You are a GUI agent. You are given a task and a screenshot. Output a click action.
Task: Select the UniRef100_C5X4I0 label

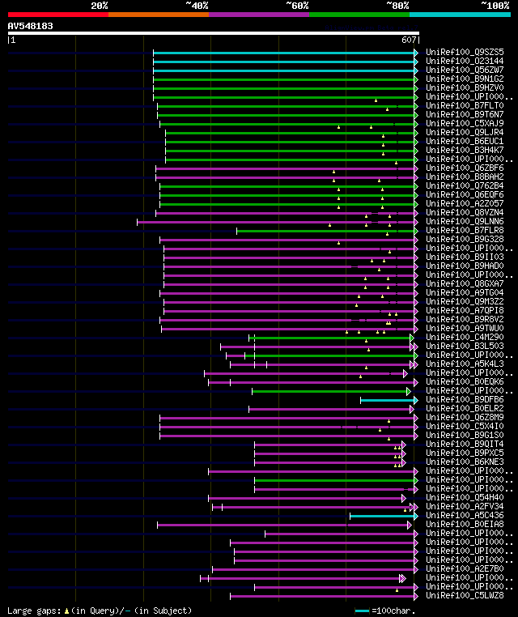(465, 426)
